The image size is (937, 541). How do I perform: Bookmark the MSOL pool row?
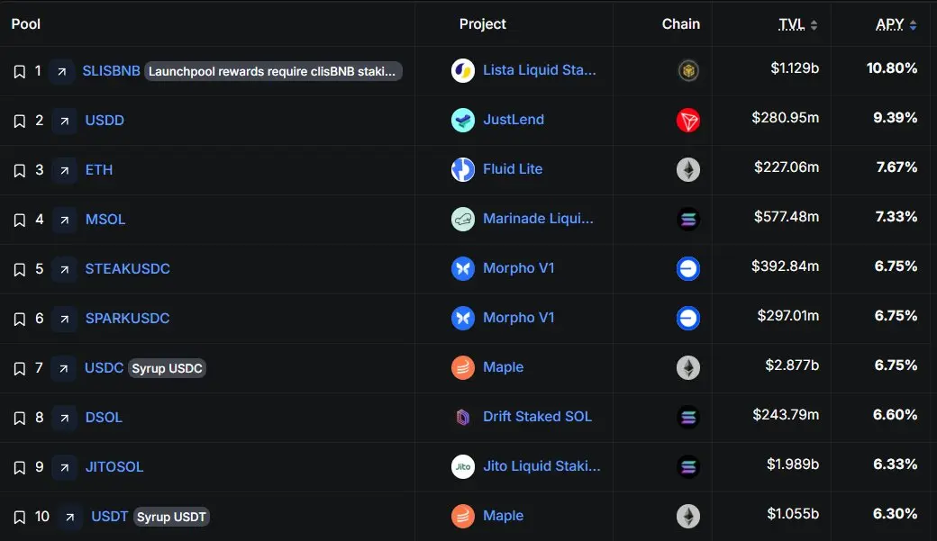click(19, 221)
